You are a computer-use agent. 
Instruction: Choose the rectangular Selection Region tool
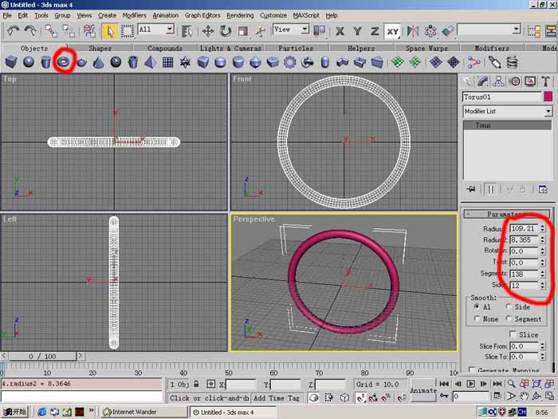pos(127,31)
